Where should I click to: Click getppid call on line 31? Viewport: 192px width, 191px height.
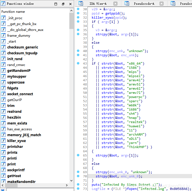coord(112,13)
